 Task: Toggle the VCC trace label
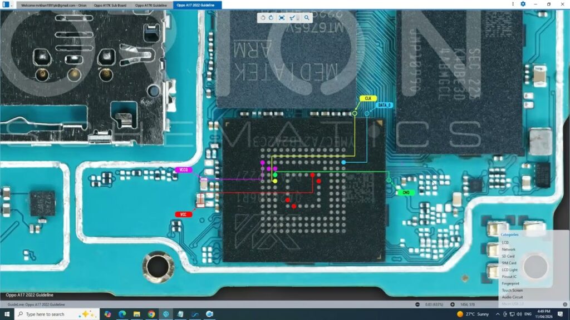tap(184, 214)
